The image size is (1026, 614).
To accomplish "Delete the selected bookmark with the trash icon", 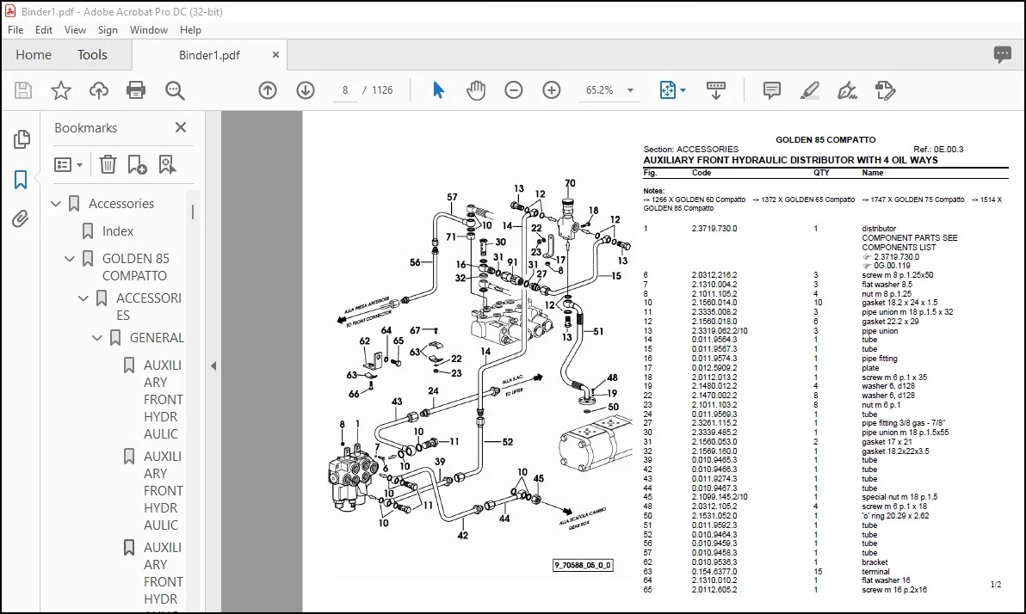I will click(108, 164).
